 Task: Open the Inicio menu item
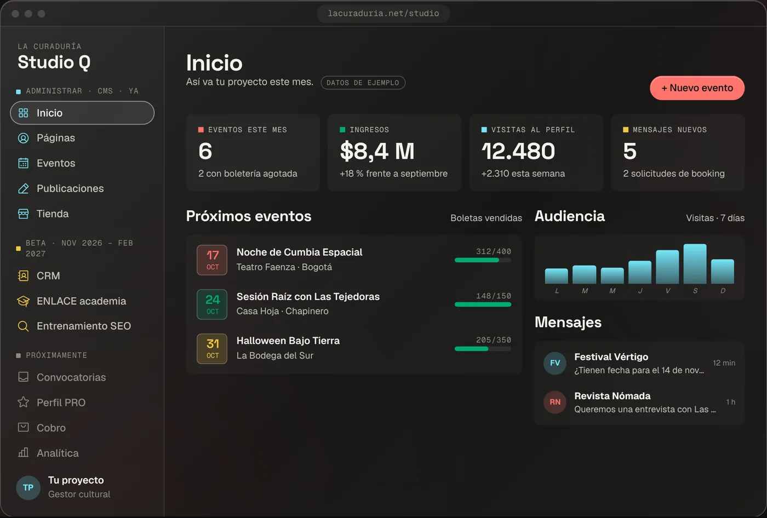click(82, 113)
